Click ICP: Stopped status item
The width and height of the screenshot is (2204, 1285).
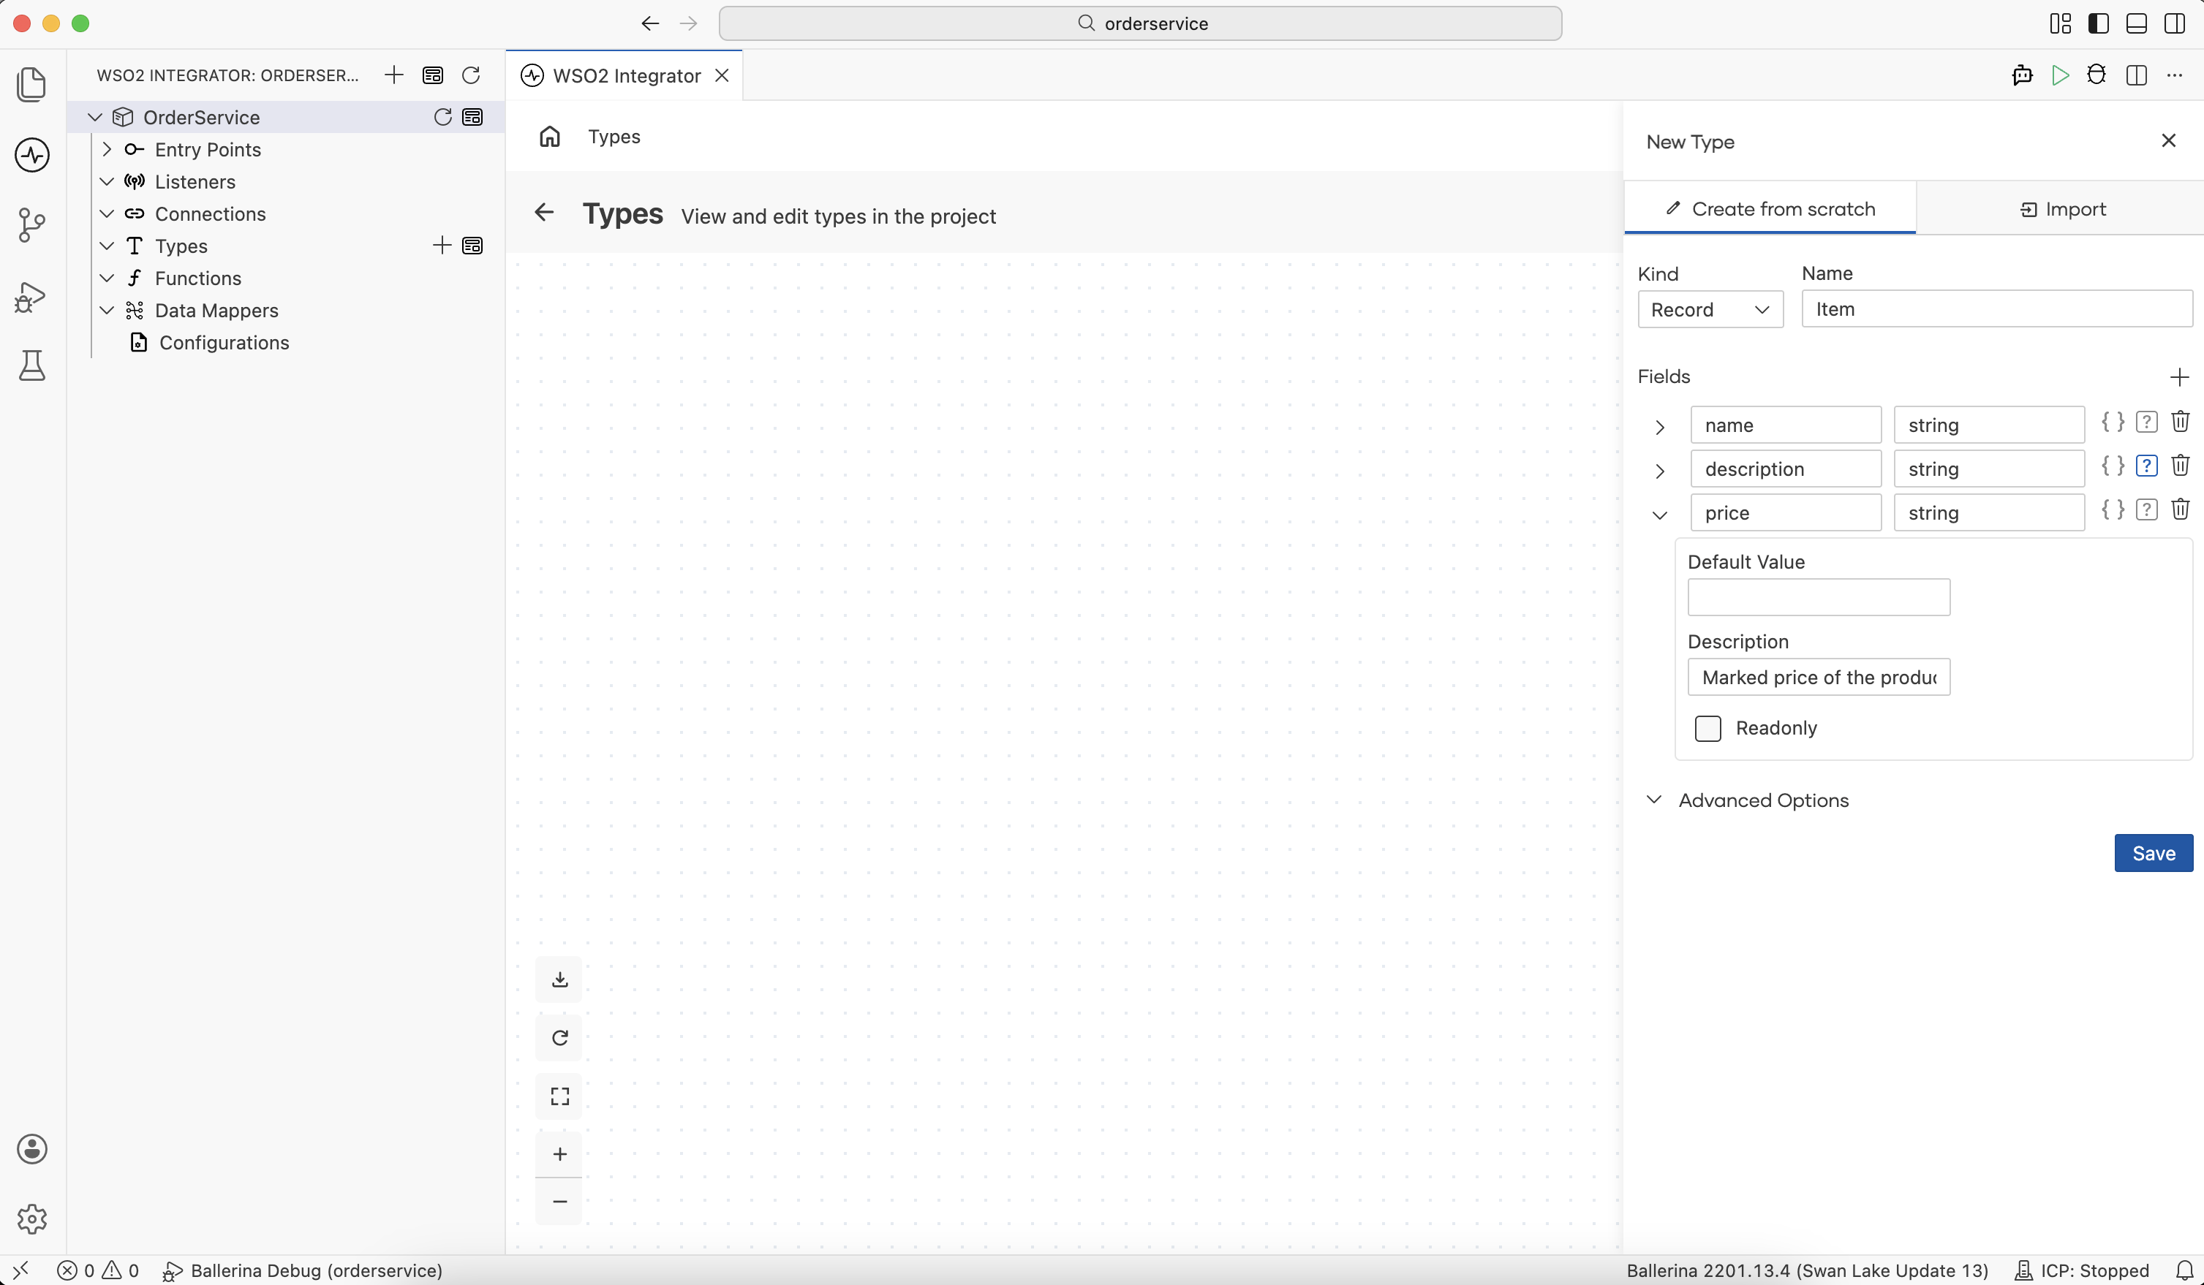pyautogui.click(x=2082, y=1270)
